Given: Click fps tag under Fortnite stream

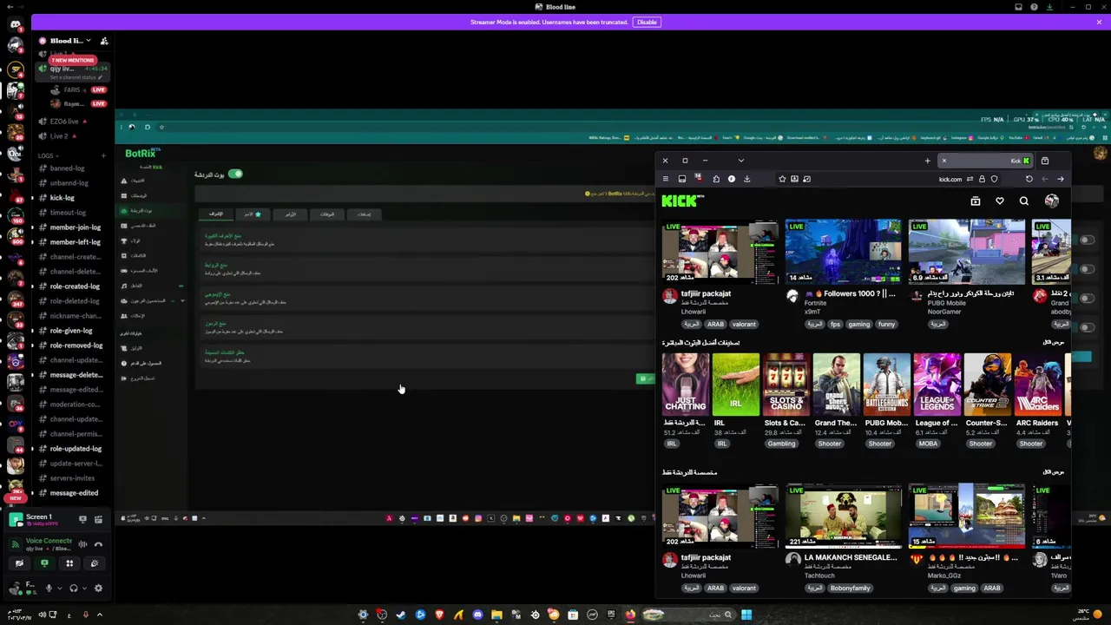Looking at the screenshot, I should (x=835, y=325).
